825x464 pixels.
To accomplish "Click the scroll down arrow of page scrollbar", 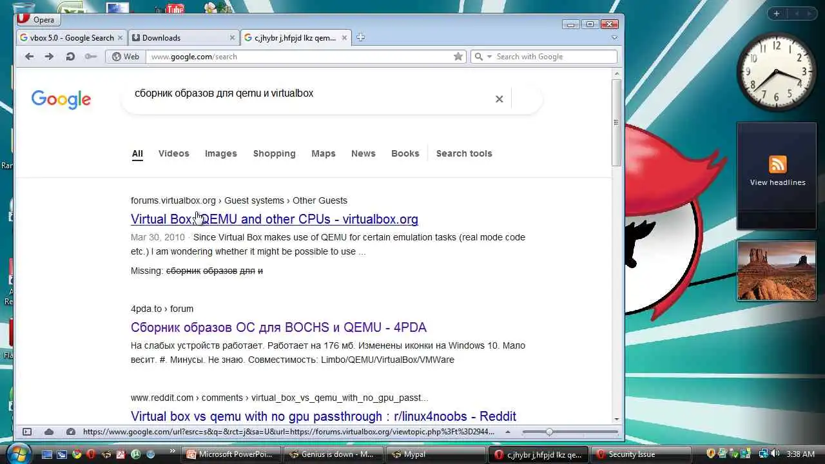I will point(616,420).
